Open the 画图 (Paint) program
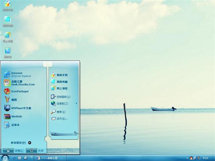 point(13,100)
